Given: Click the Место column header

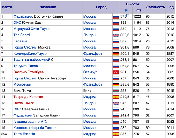Looking at the screenshot, I should (7, 7).
